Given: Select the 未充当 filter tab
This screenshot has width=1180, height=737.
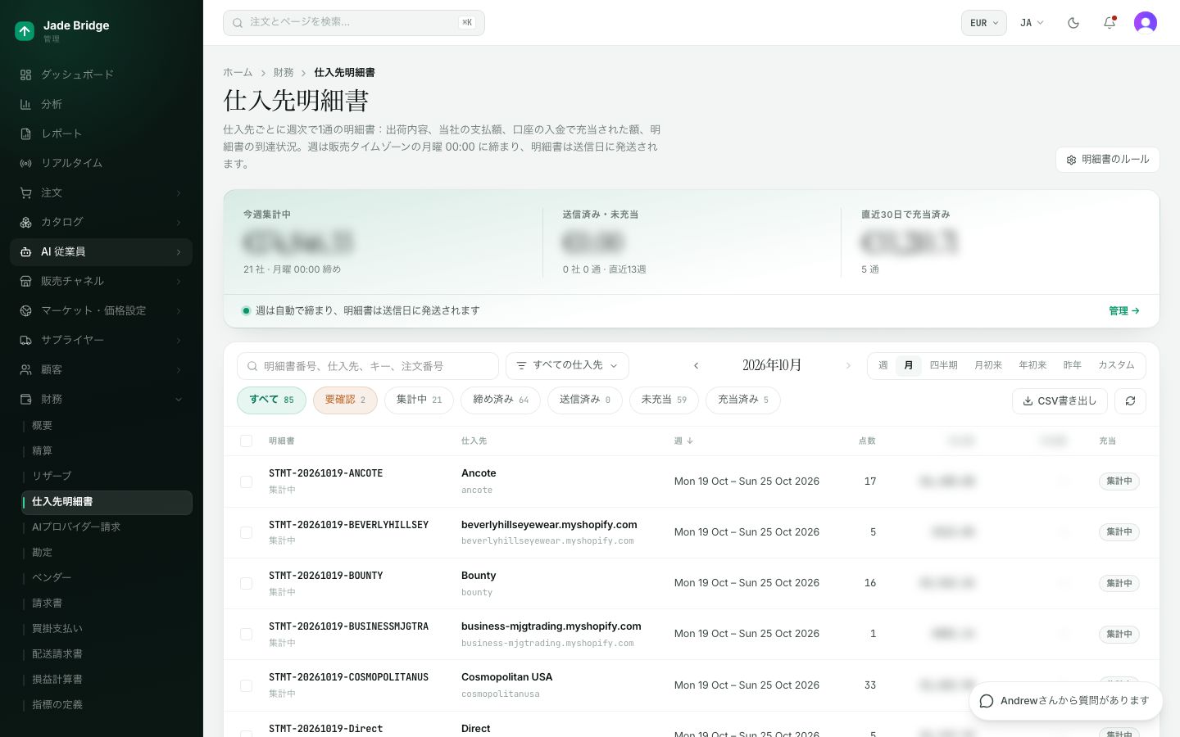Looking at the screenshot, I should (664, 400).
